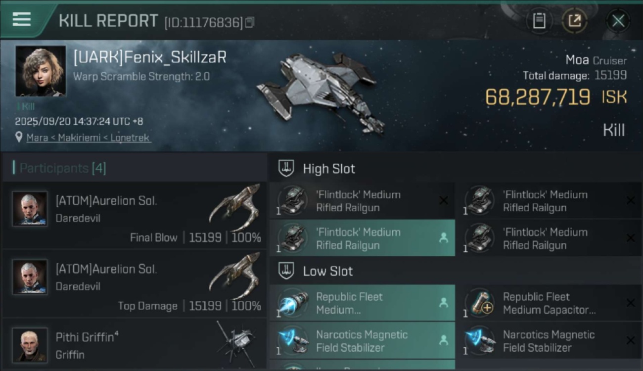Tap the Griffin ship icon
The image size is (643, 371).
pyautogui.click(x=237, y=341)
